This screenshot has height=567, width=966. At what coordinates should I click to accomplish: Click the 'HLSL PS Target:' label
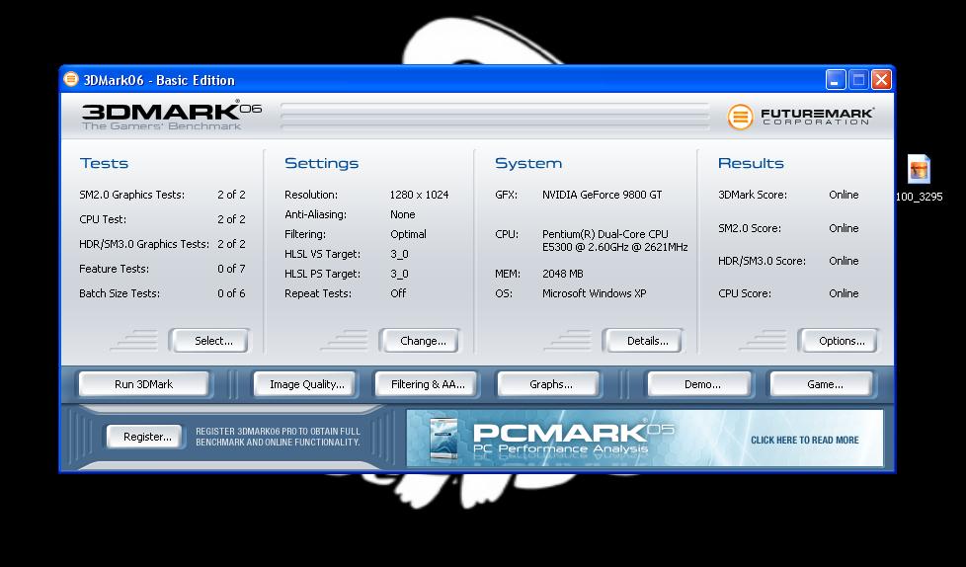pyautogui.click(x=322, y=274)
